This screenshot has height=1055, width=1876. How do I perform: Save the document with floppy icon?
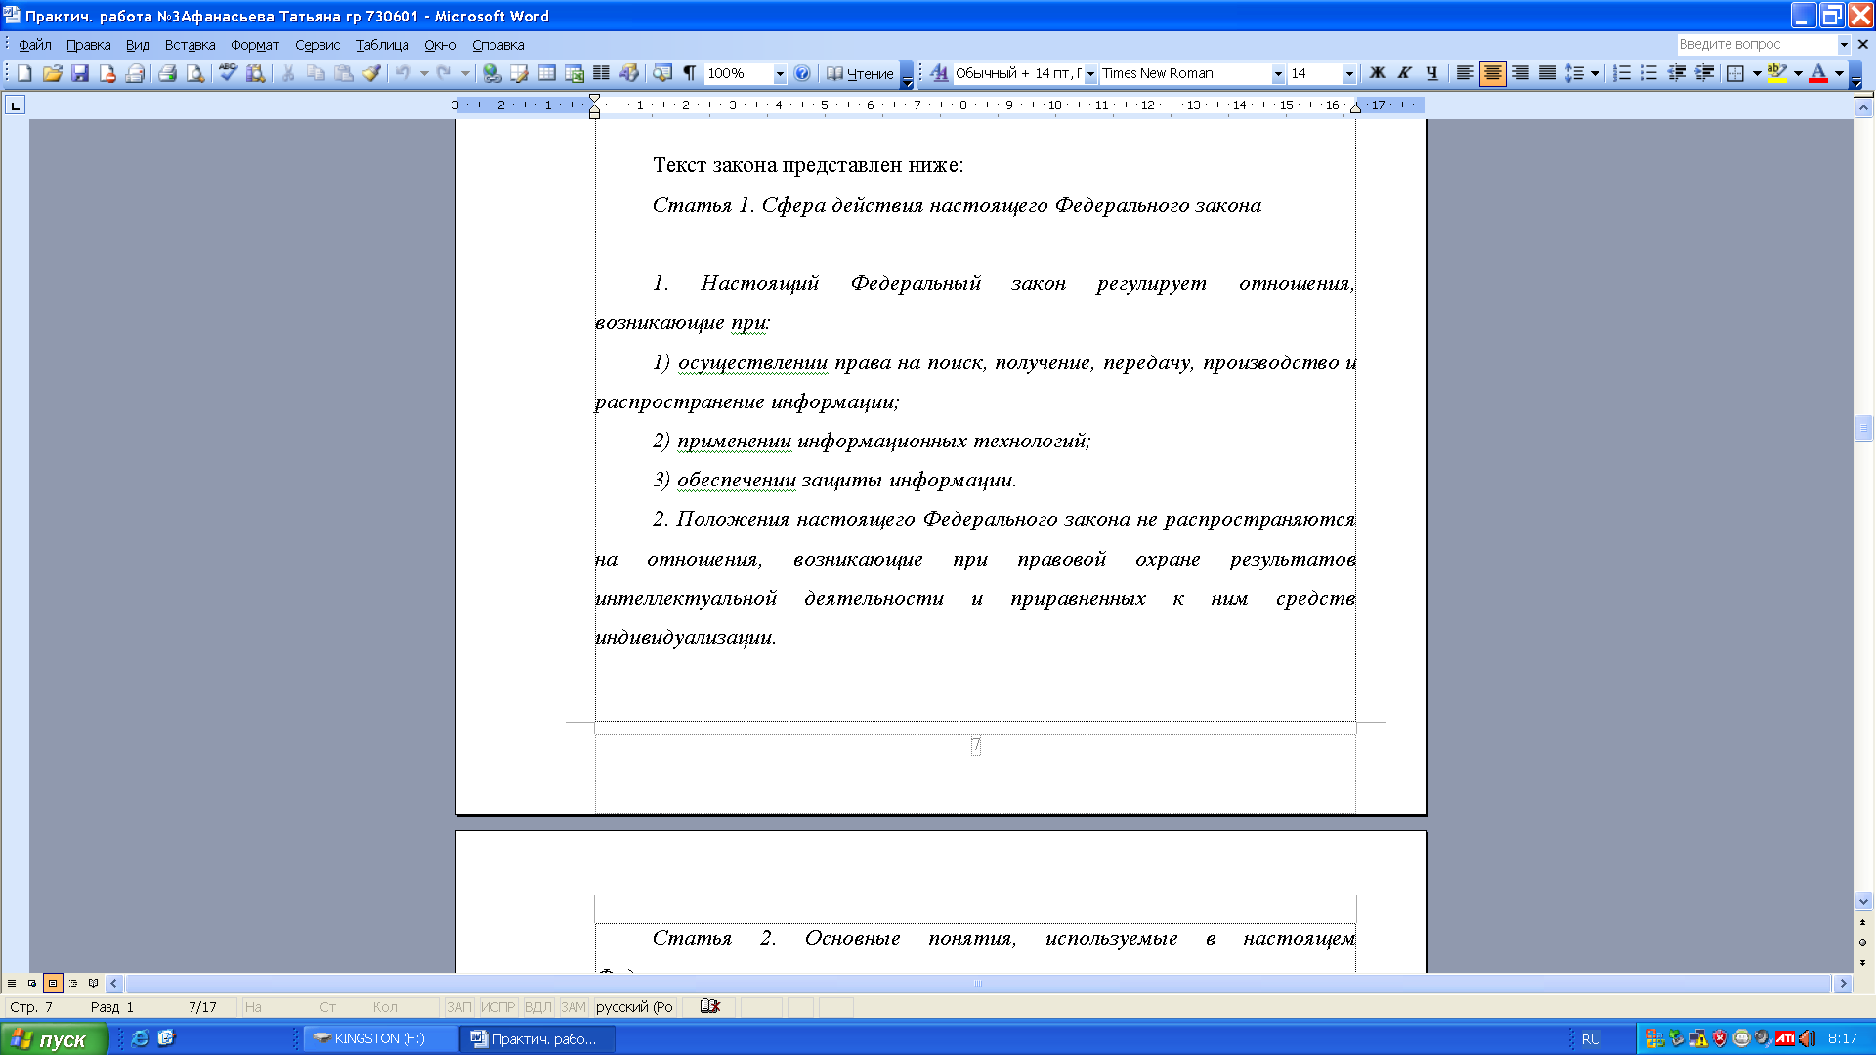(80, 73)
